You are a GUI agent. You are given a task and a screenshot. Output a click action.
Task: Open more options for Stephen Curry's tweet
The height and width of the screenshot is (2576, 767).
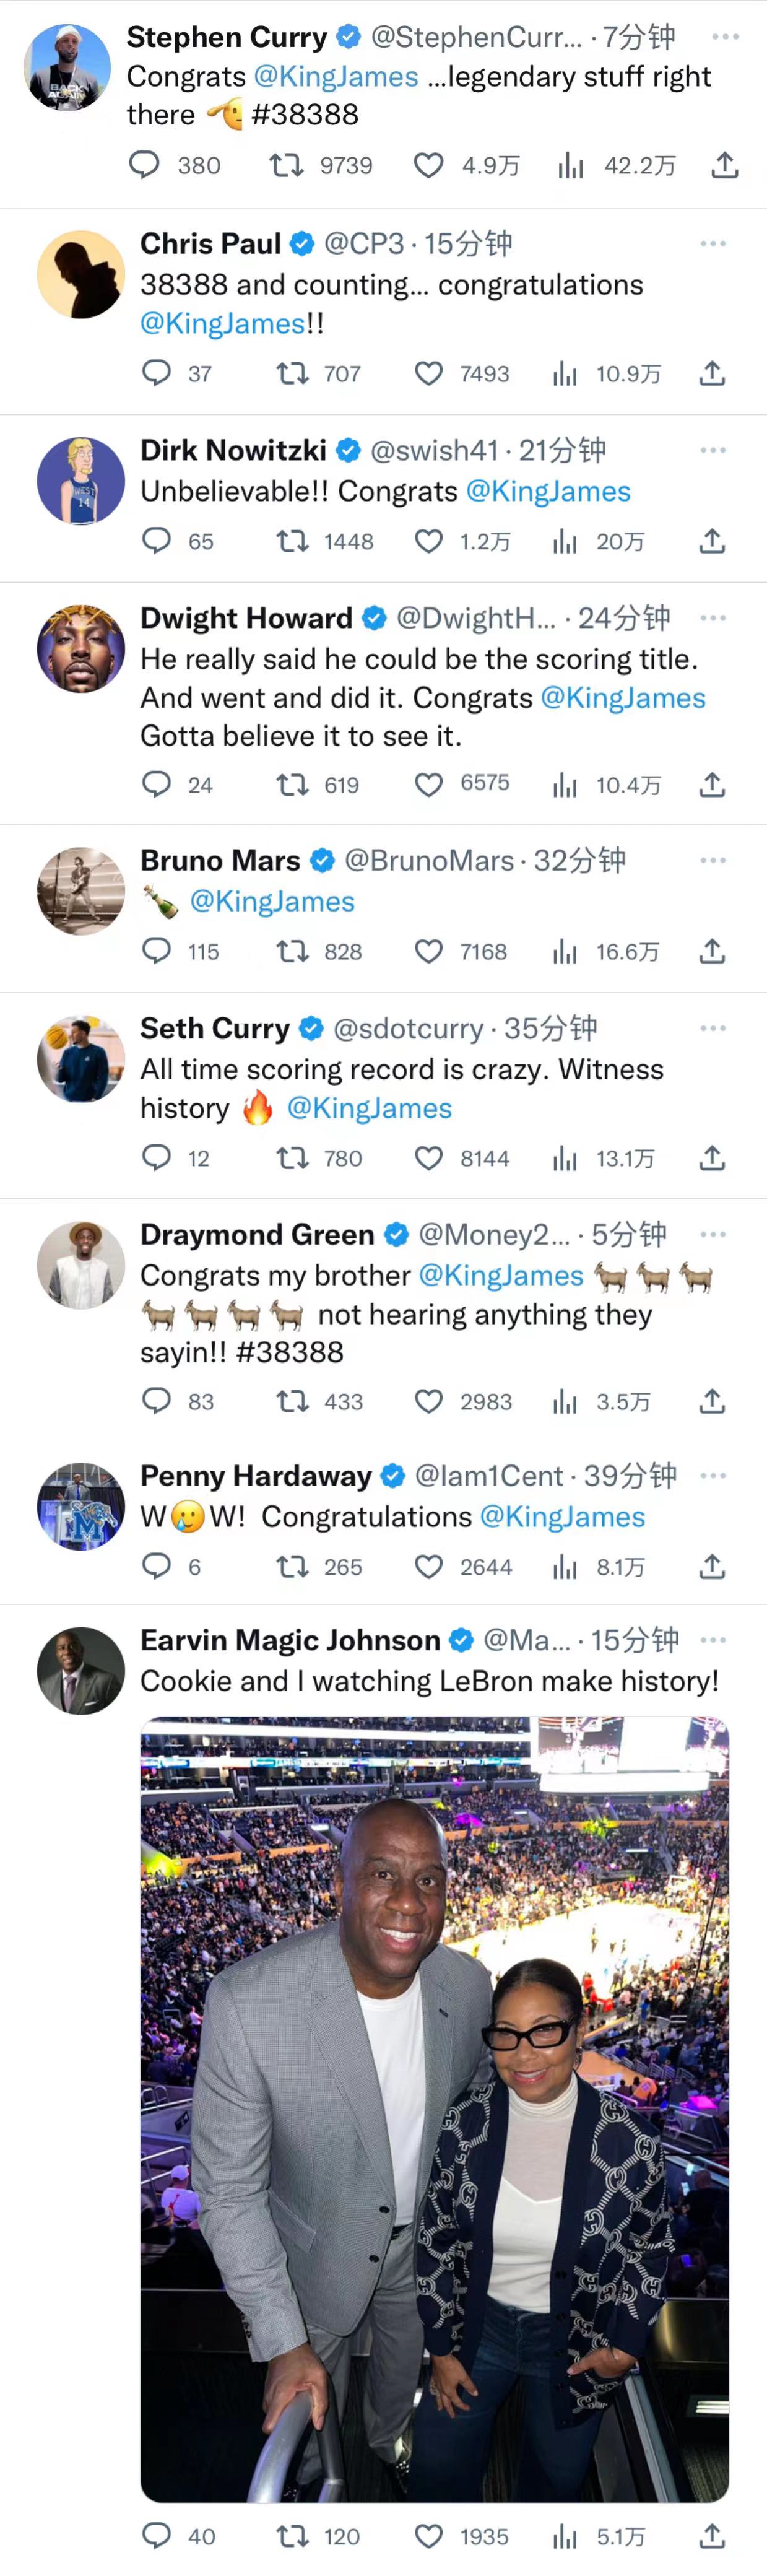tap(725, 37)
